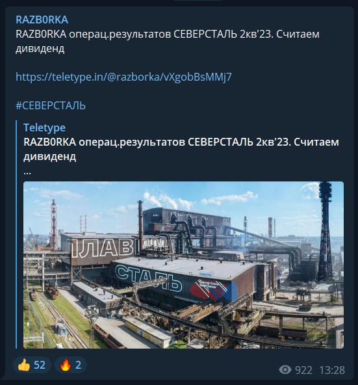This screenshot has height=385, width=358.
Task: Click the Teletype site name in preview
Action: pos(44,127)
